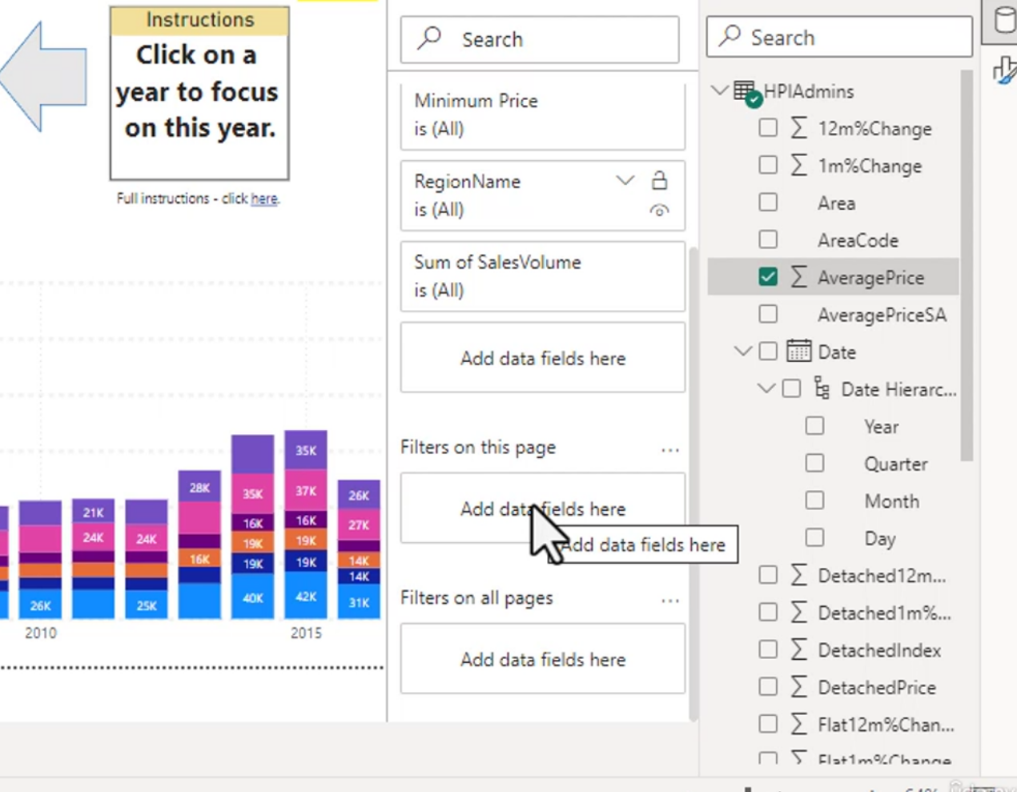Screen dimensions: 1017x792
Task: Check the Month checkbox
Action: pos(814,500)
